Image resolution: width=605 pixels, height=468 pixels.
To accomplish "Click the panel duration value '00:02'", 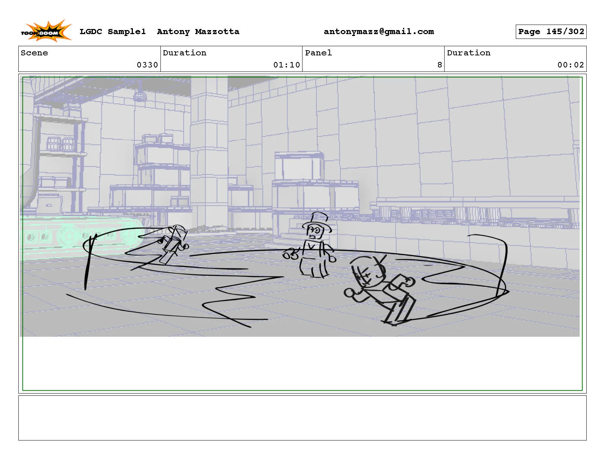I will pos(570,65).
